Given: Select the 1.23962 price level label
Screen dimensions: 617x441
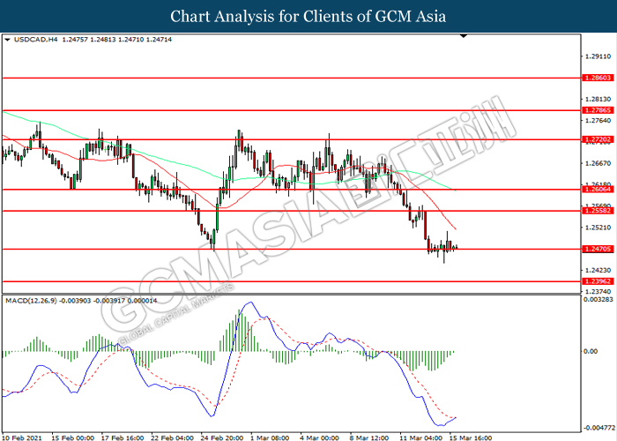Looking at the screenshot, I should 598,281.
